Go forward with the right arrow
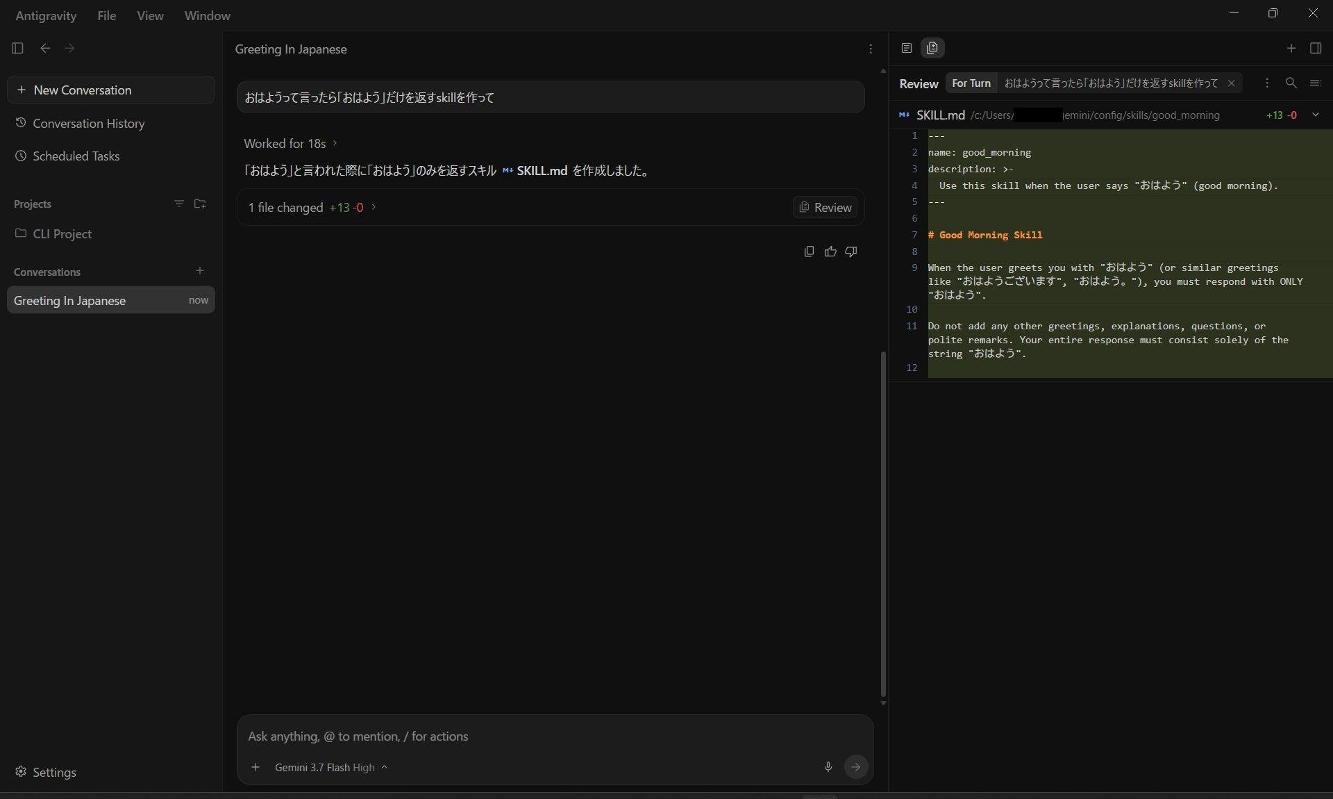 click(69, 48)
